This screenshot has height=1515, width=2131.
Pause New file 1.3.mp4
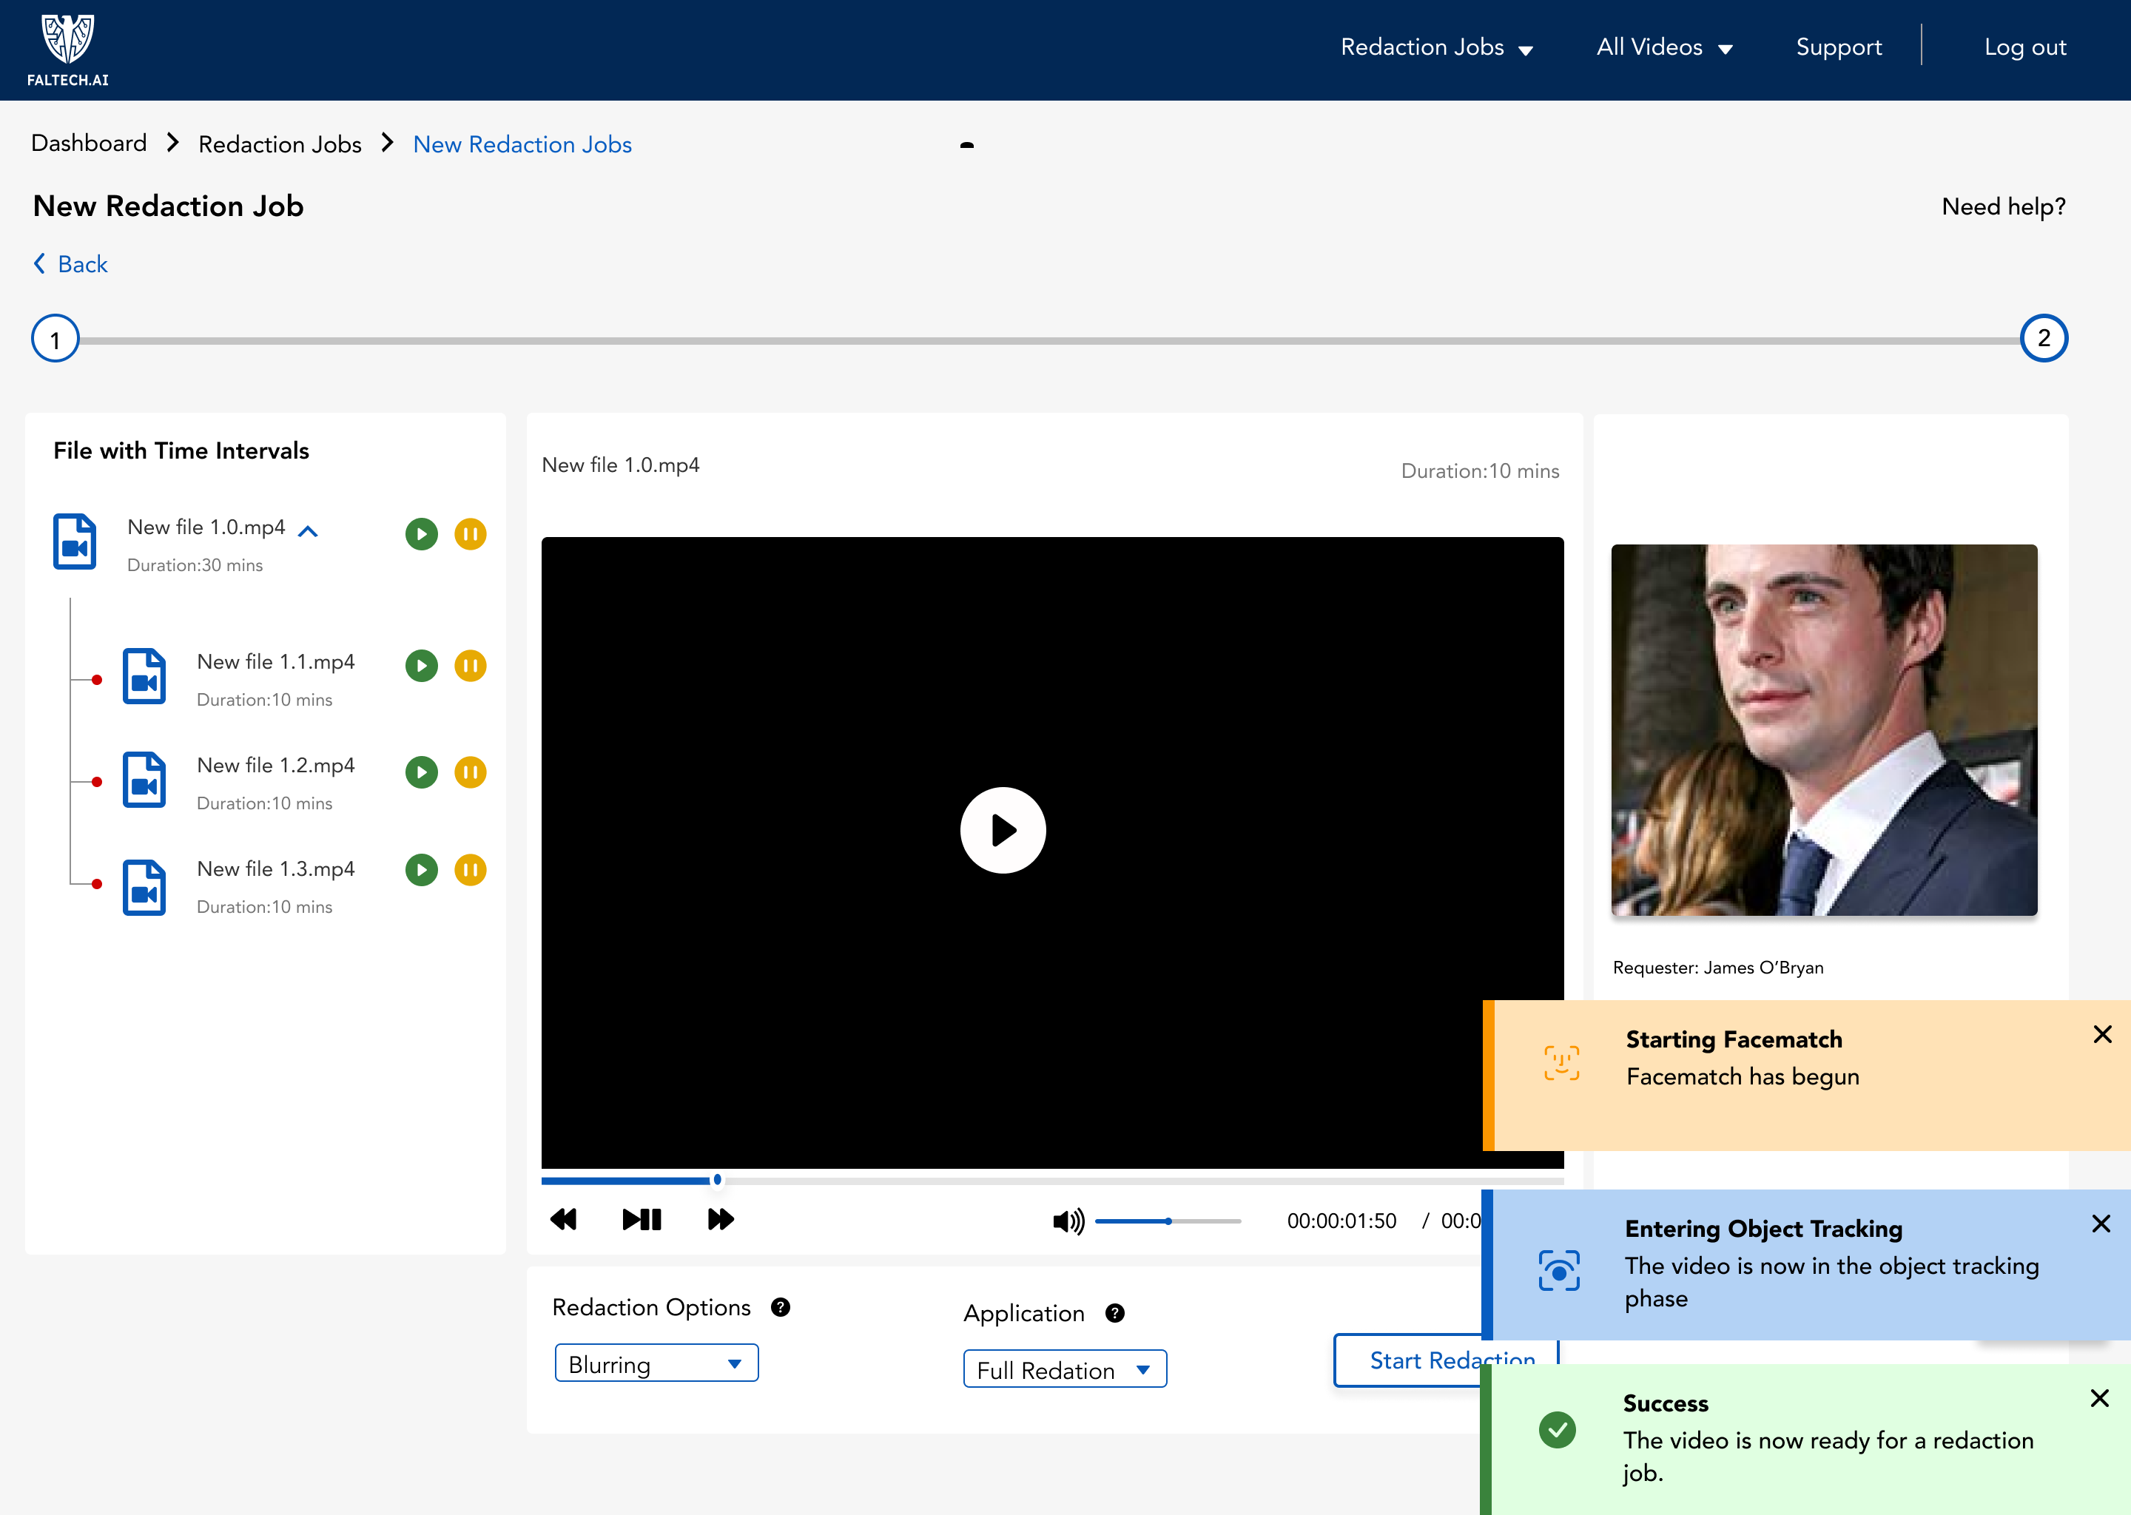[471, 871]
